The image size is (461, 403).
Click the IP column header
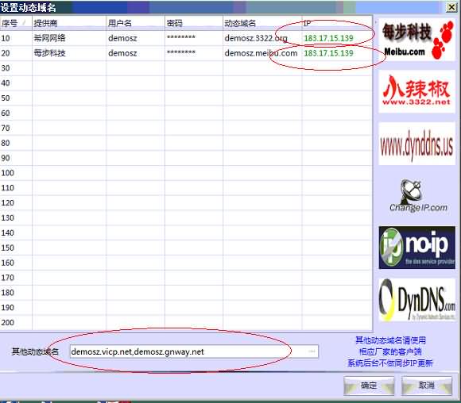337,23
